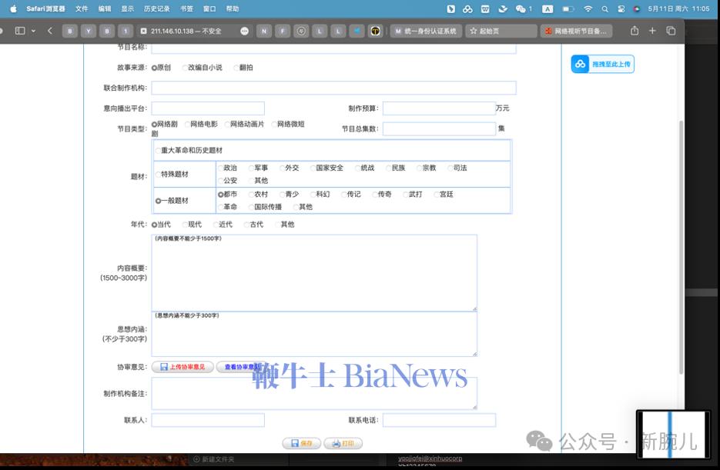The width and height of the screenshot is (720, 470).
Task: Select 改编自小说 as story source
Action: tap(185, 68)
